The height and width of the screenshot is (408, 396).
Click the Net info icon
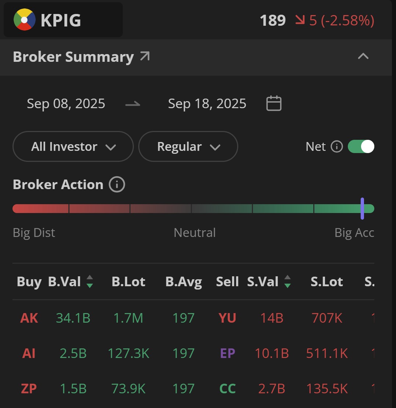click(x=337, y=146)
